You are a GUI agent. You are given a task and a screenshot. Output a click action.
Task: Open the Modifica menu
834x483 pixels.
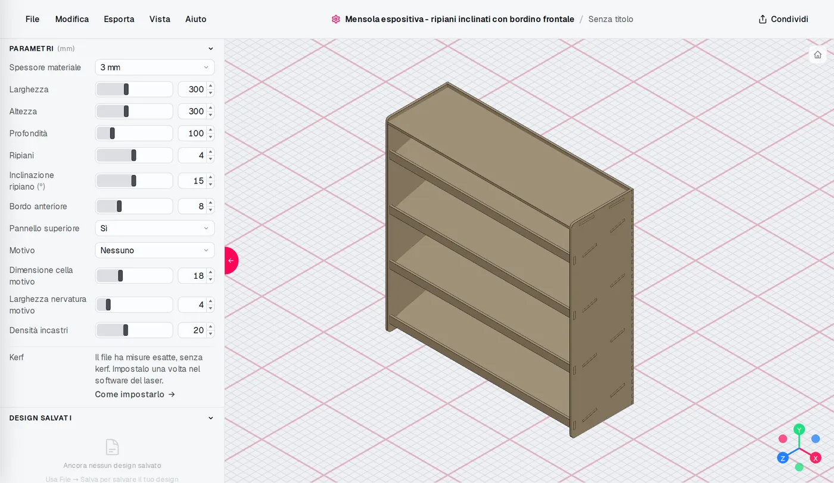(x=72, y=19)
